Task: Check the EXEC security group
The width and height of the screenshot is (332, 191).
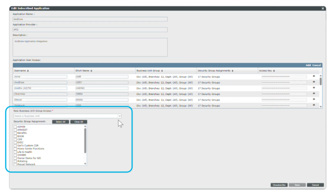Action: (x=15, y=142)
